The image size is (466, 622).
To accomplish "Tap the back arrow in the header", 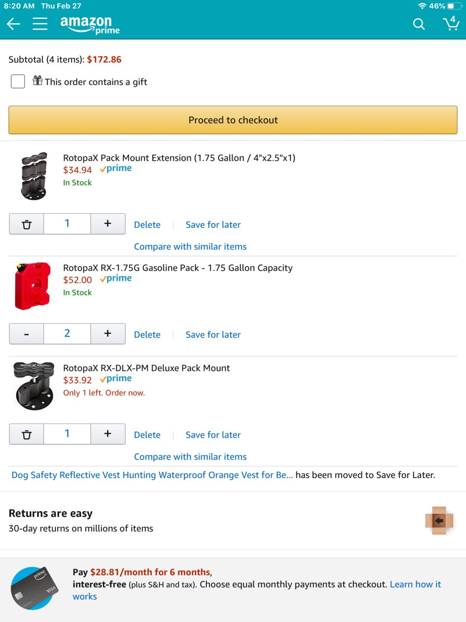I will pos(14,24).
